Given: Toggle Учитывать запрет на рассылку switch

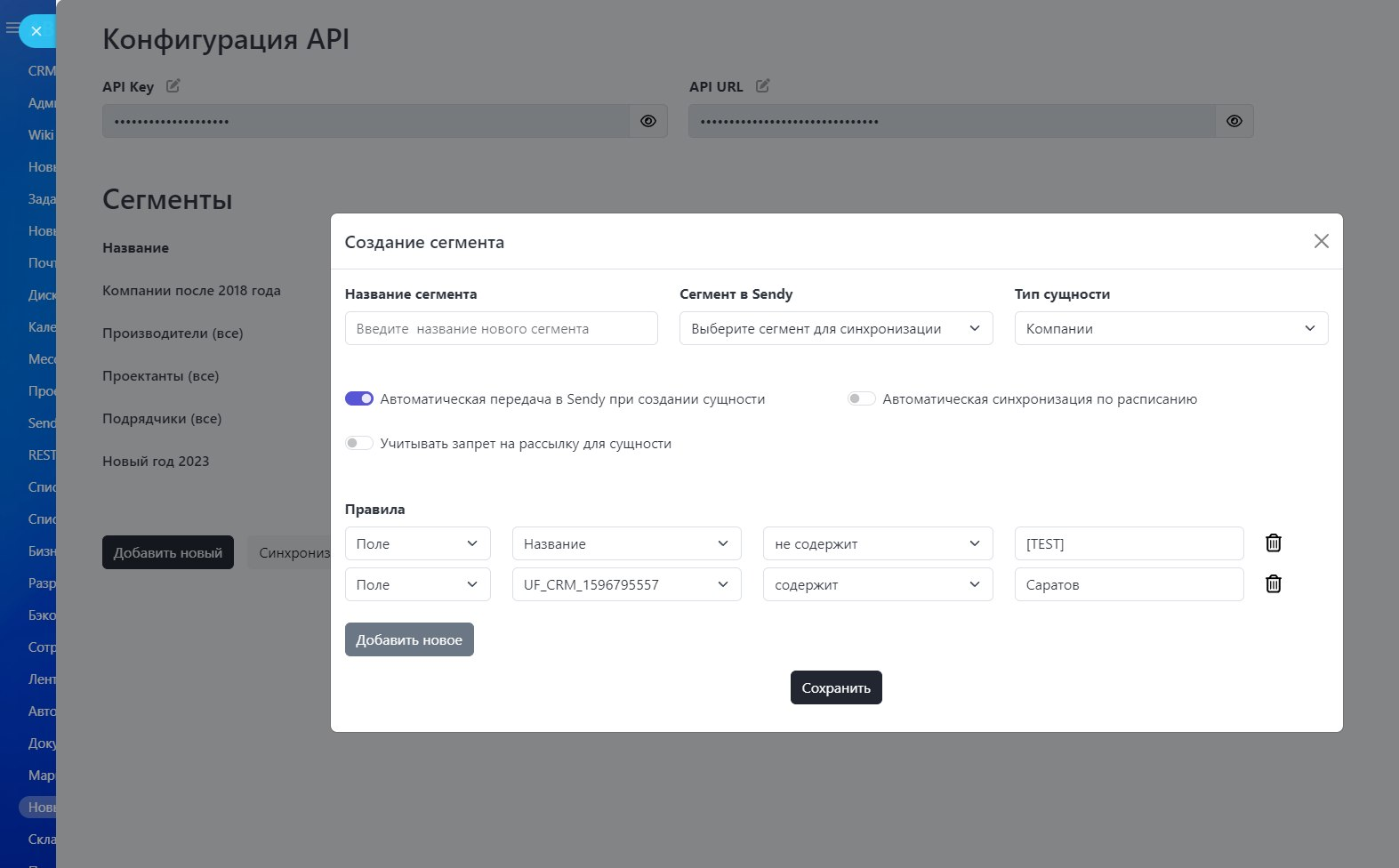Looking at the screenshot, I should (x=359, y=443).
